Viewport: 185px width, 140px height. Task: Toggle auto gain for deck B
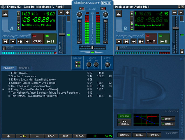click(78, 66)
